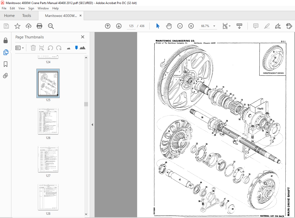
Task: Click the thumbnails scrollbar thumb
Action: (86, 104)
